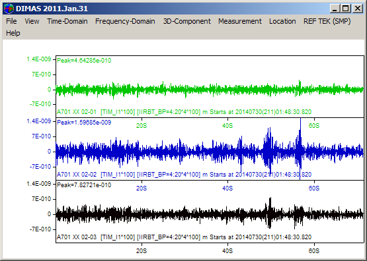
Task: Open the View menu
Action: (x=32, y=21)
